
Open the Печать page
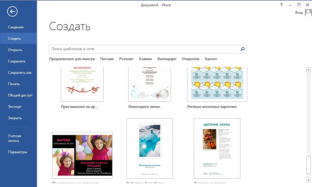[x=14, y=84]
